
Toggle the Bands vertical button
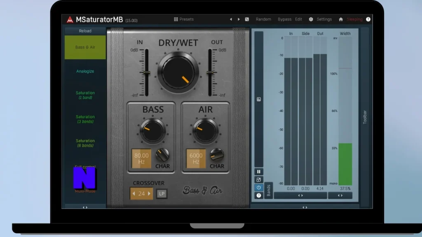coord(268,191)
